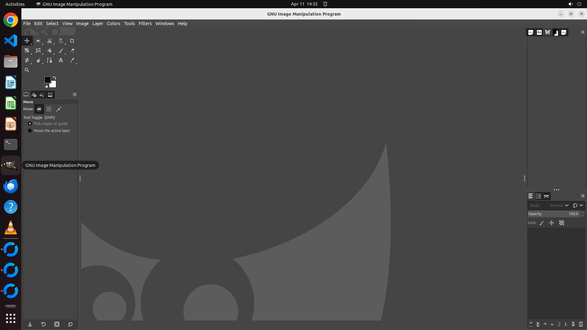Image resolution: width=587 pixels, height=330 pixels.
Task: Choose 'Move the active layer' radio option
Action: (30, 131)
